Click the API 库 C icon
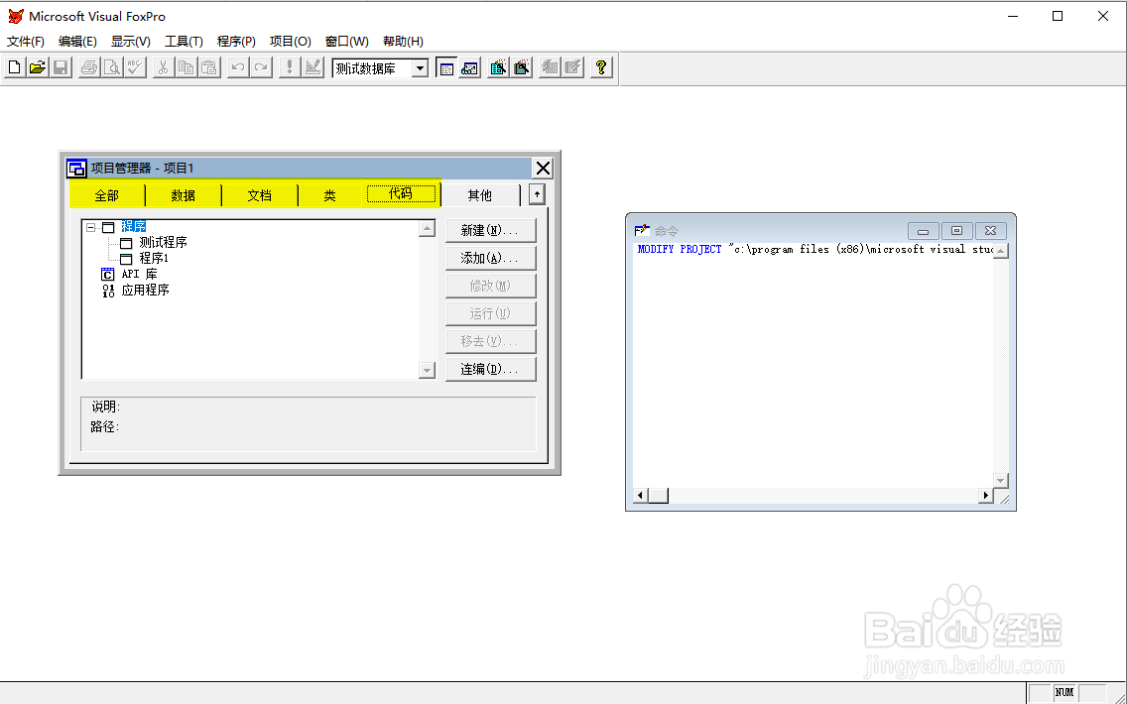 pos(108,274)
